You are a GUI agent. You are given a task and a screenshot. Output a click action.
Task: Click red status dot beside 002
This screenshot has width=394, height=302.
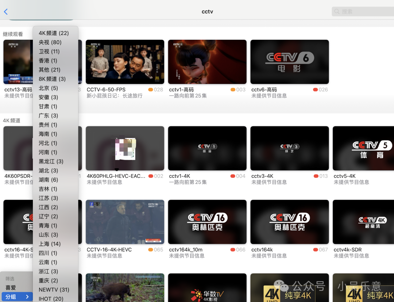(151, 176)
